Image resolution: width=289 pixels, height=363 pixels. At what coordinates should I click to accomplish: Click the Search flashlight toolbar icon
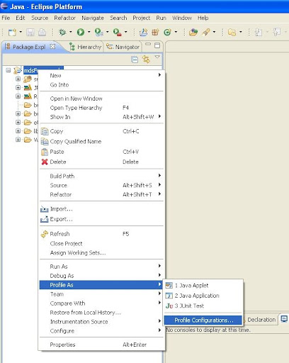tap(206, 32)
